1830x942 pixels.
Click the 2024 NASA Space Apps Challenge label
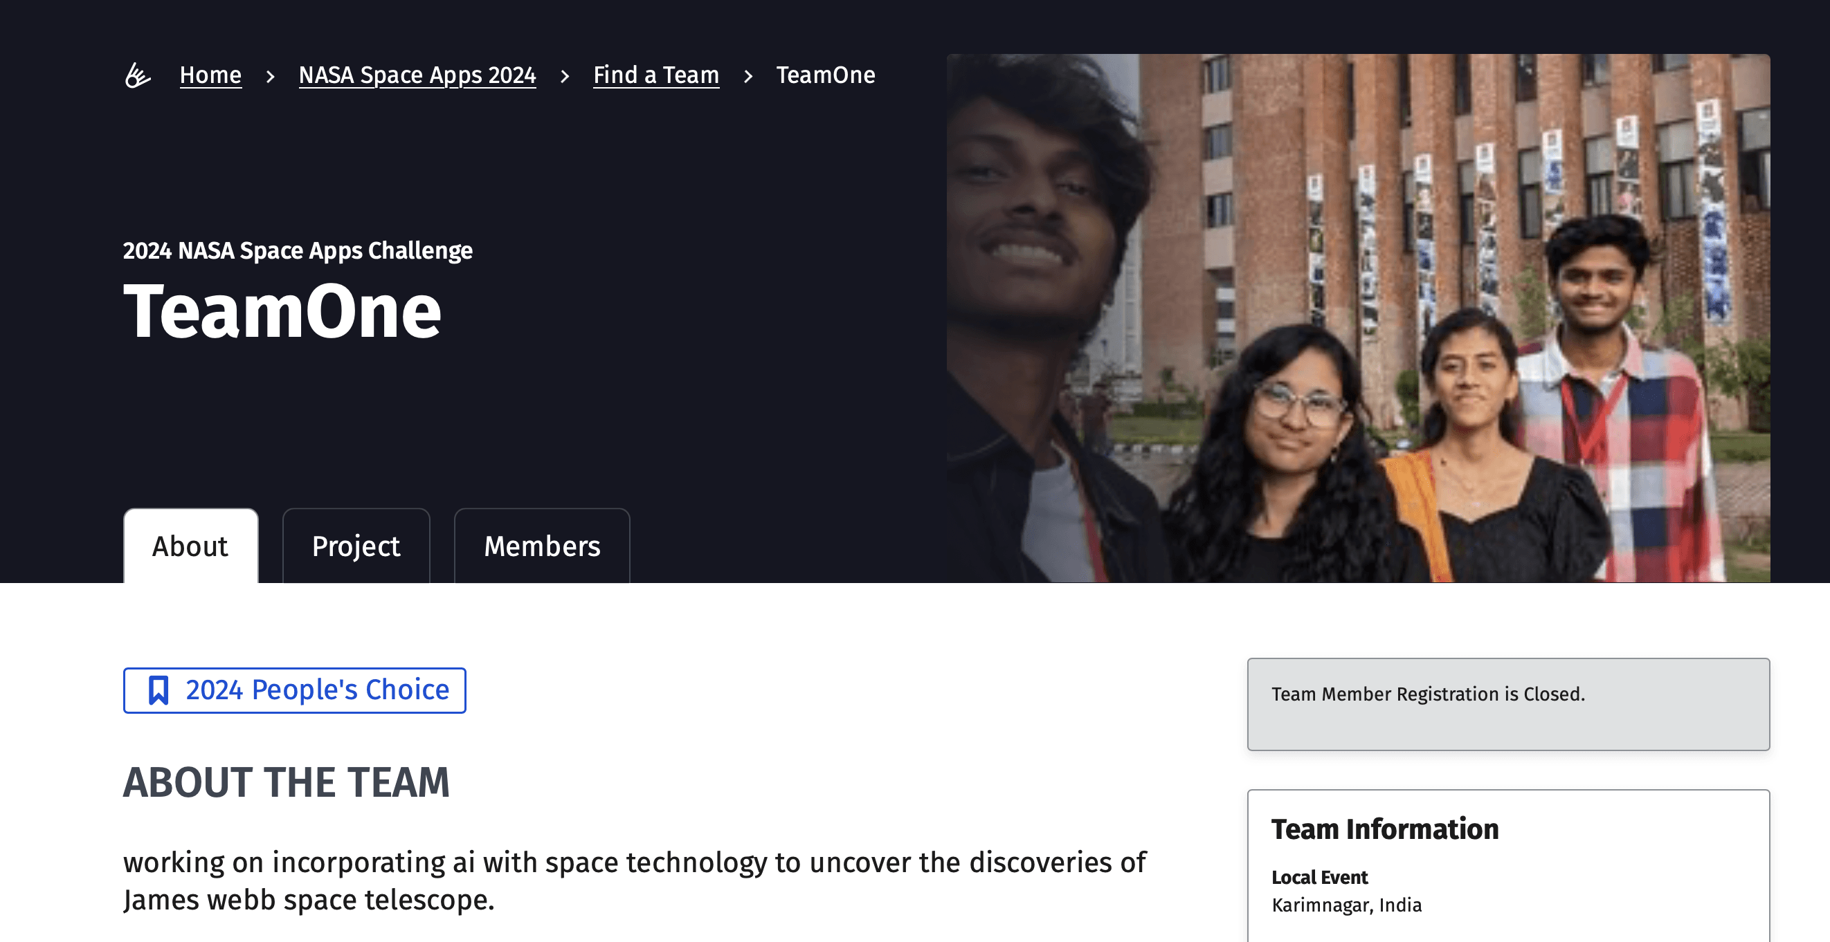click(x=298, y=250)
